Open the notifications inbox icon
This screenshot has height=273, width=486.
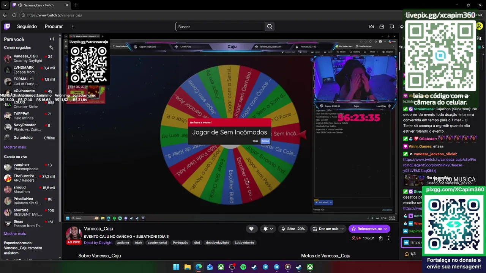pyautogui.click(x=382, y=27)
